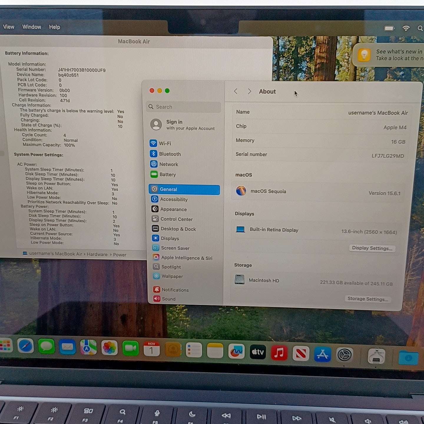Go forward using the right chevron
The width and height of the screenshot is (424, 424).
pos(249,91)
